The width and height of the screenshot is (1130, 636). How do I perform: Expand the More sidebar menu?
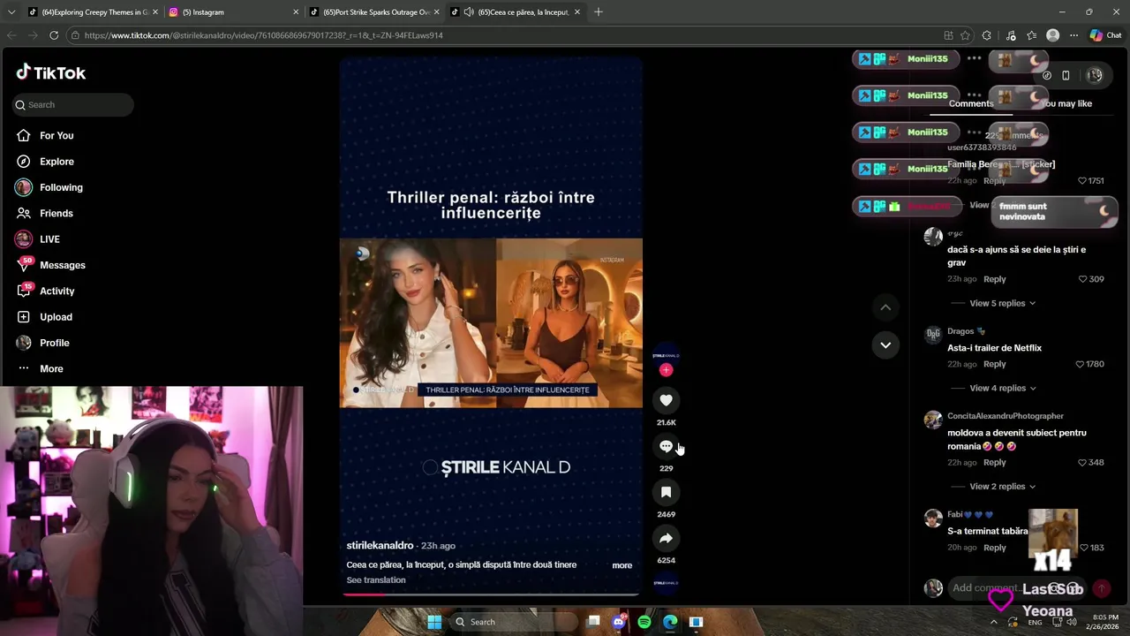click(x=51, y=368)
